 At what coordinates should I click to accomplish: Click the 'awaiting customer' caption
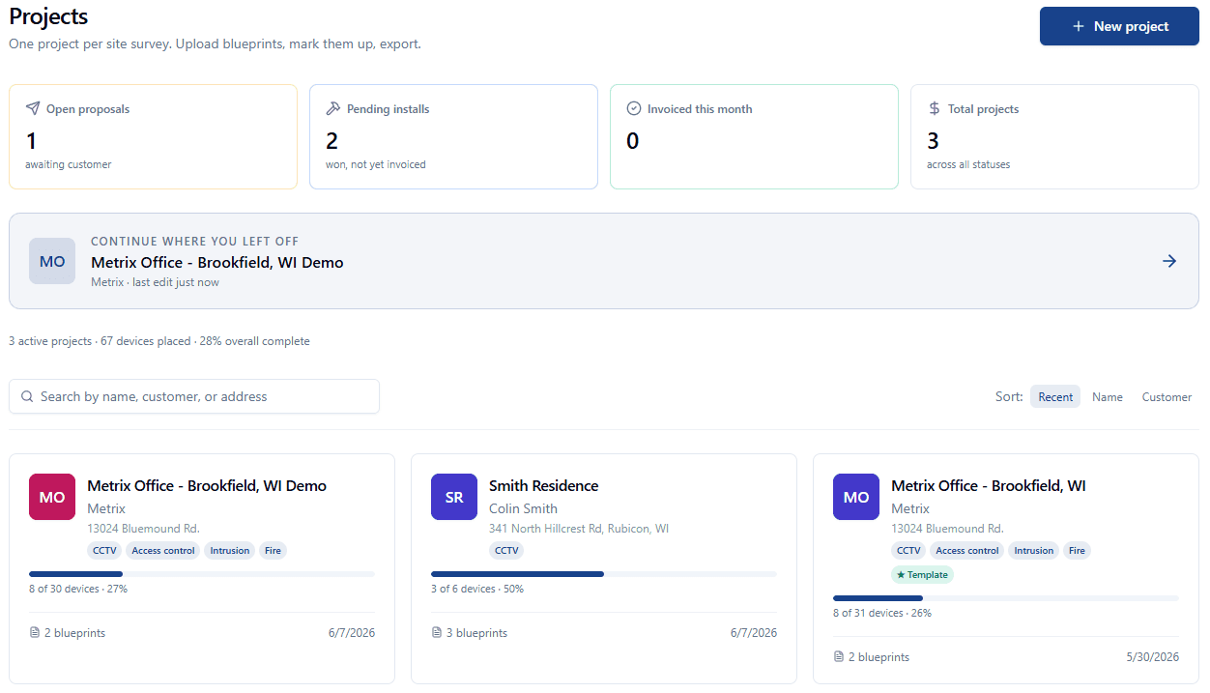click(69, 164)
